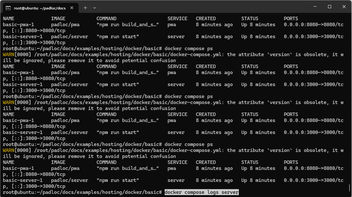Click "npm run build_and_s…" in the bottom table
The image size is (352, 197).
tap(128, 168)
